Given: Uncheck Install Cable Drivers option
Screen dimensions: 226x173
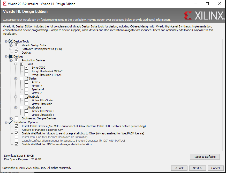Looking at the screenshot, I should coord(17,126).
